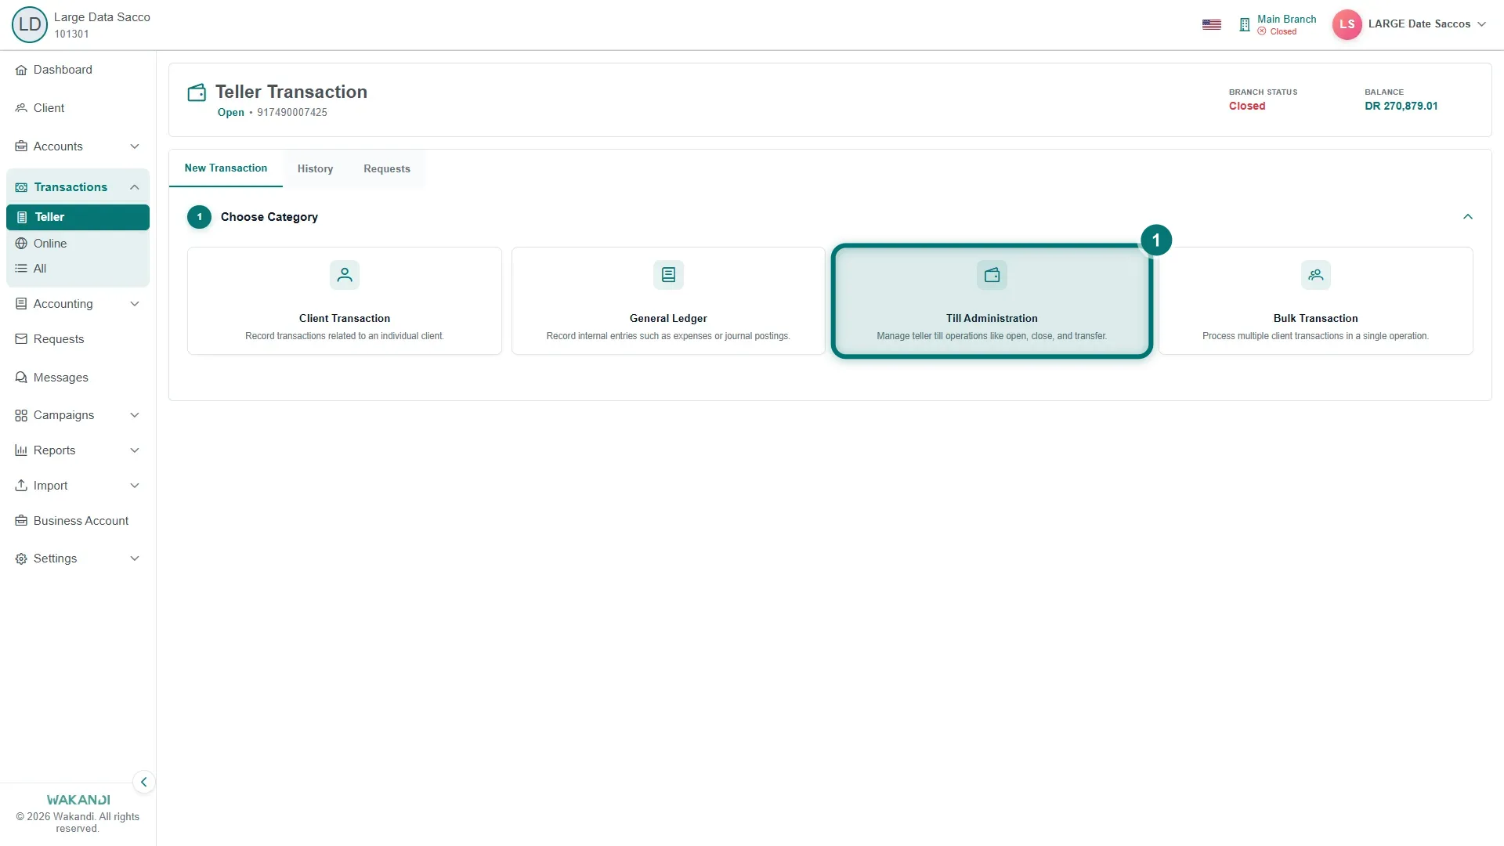
Task: Expand the Reports menu chevron
Action: click(135, 450)
